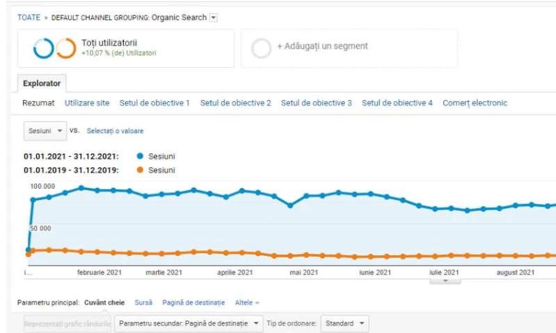This screenshot has width=556, height=333.
Task: Open Setul de obiective 2
Action: [x=236, y=103]
